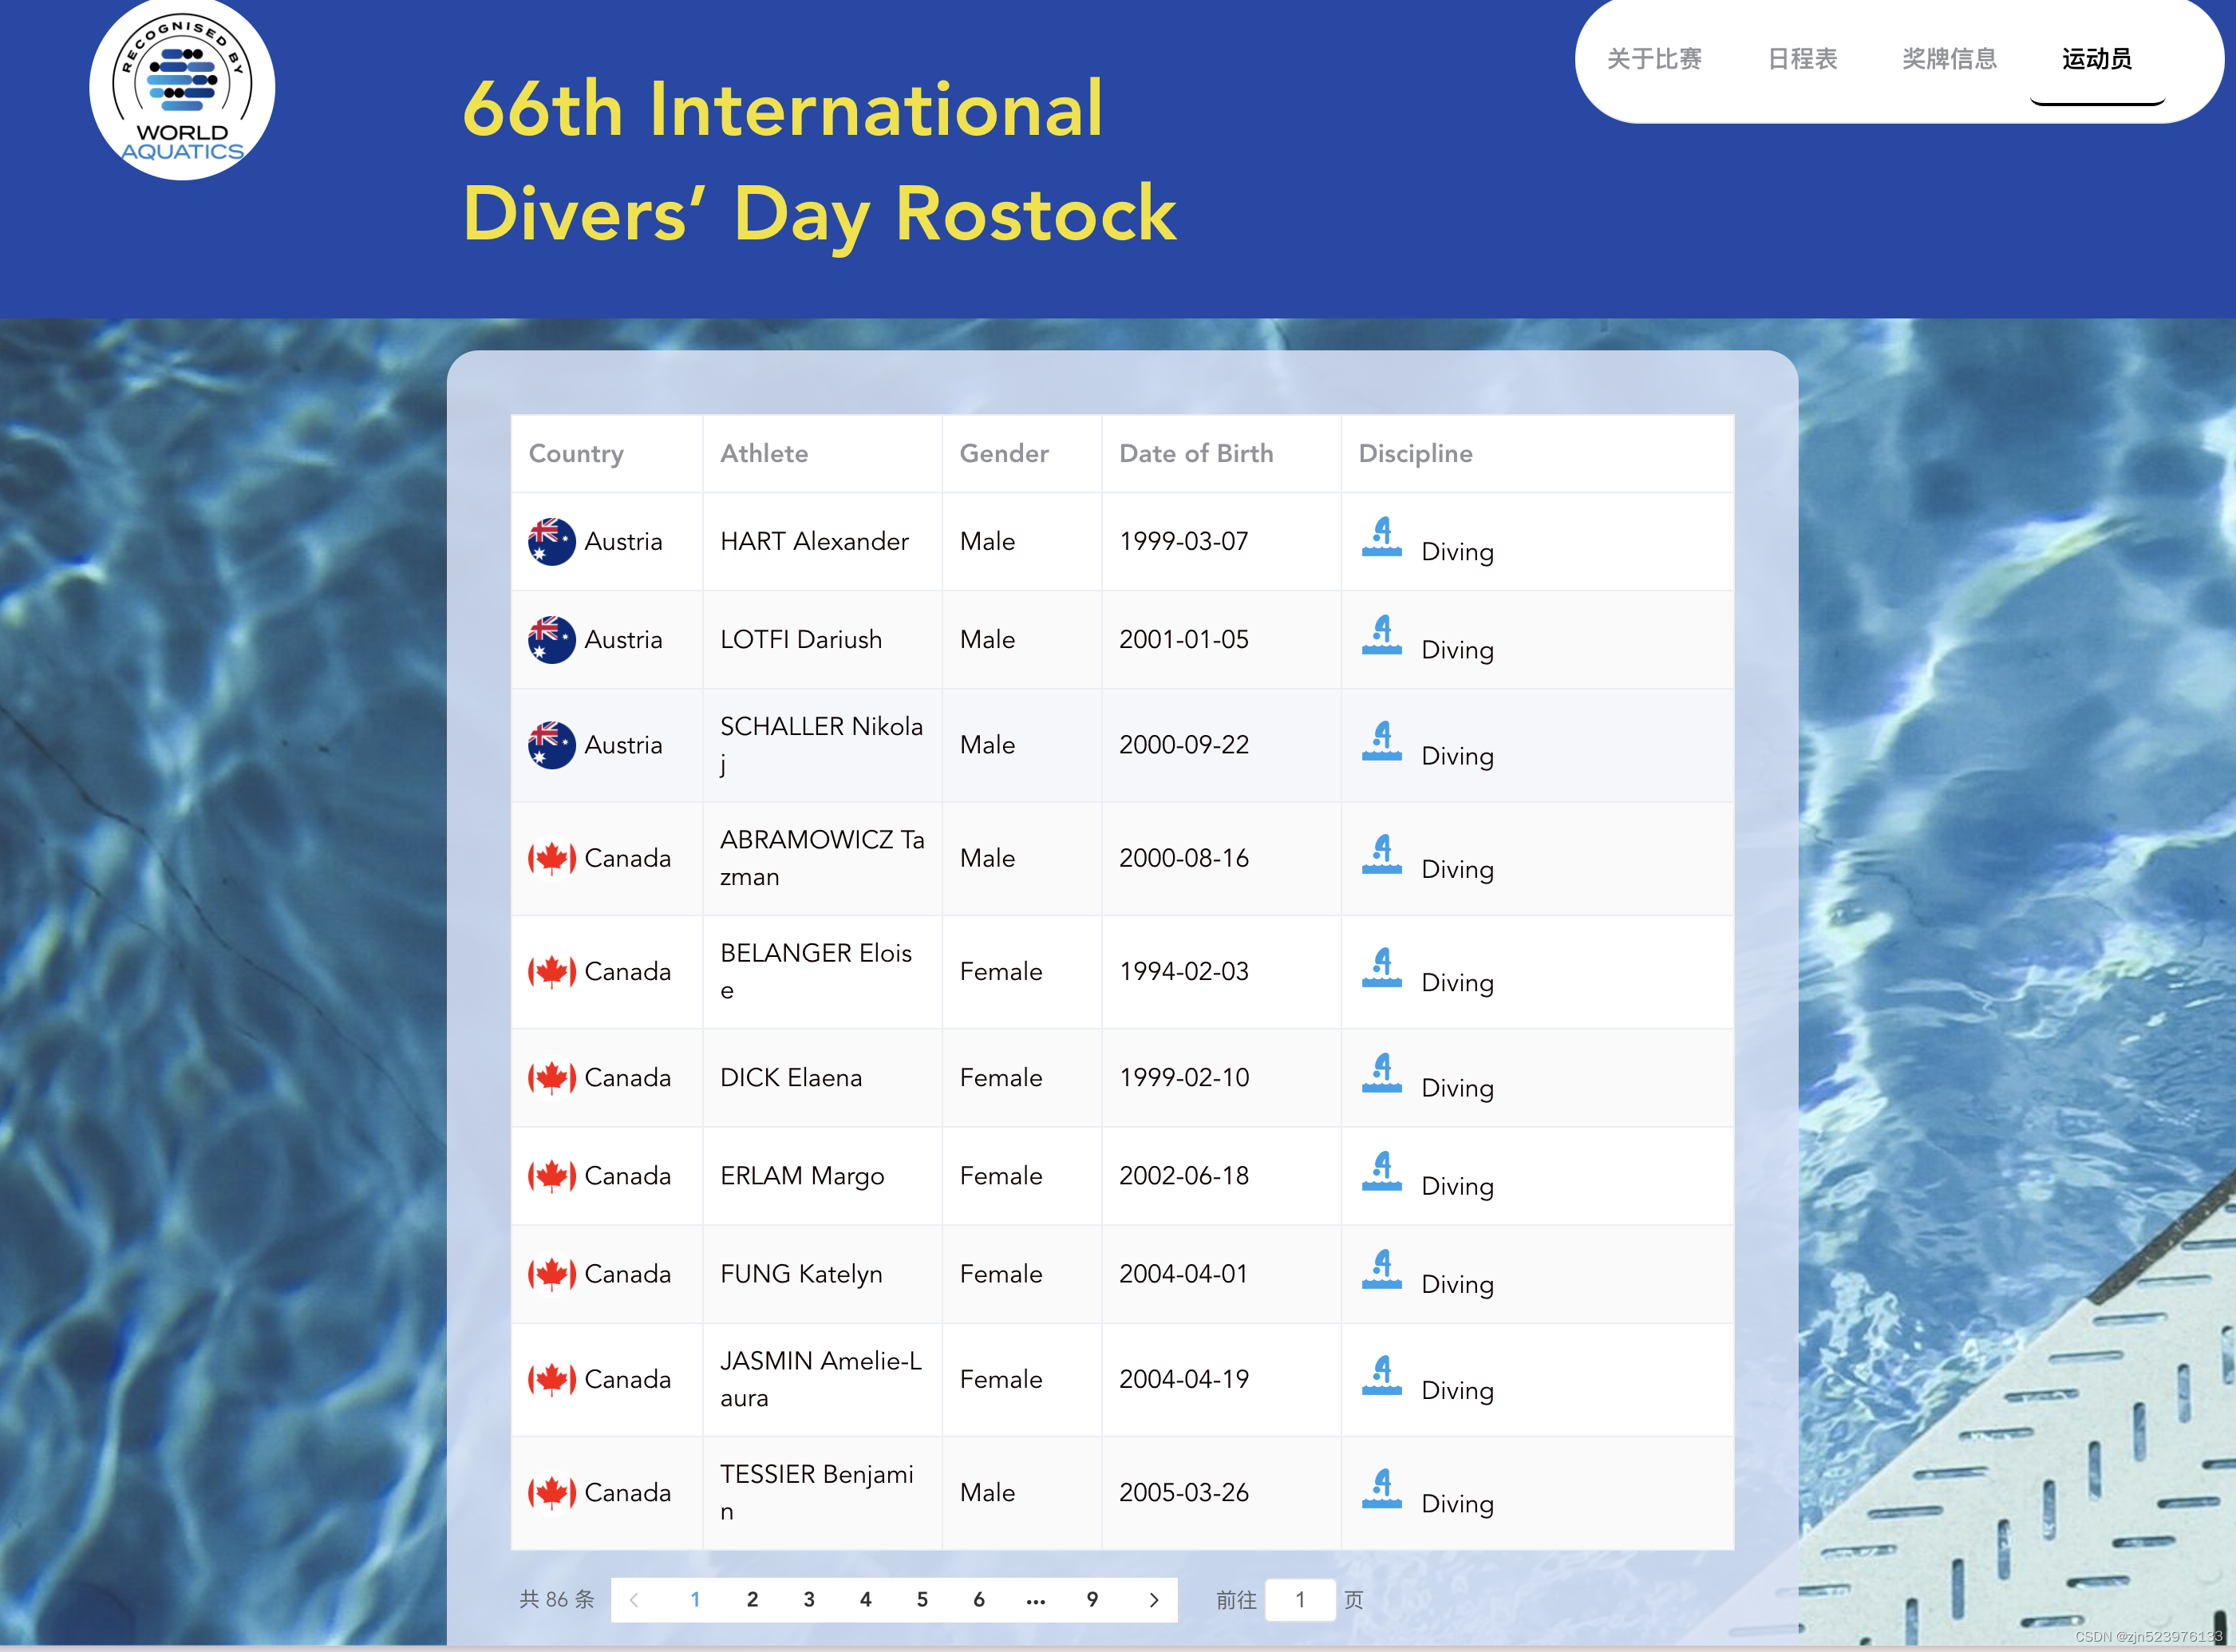
Task: Click the flag icon beside LOTFI Dariush
Action: tap(551, 640)
